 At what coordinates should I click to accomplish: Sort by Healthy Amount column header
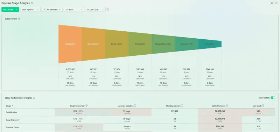[x=173, y=106]
